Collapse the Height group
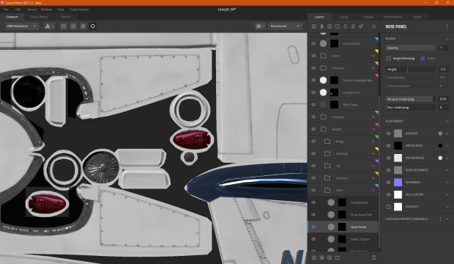454x264 pixels. 373,129
